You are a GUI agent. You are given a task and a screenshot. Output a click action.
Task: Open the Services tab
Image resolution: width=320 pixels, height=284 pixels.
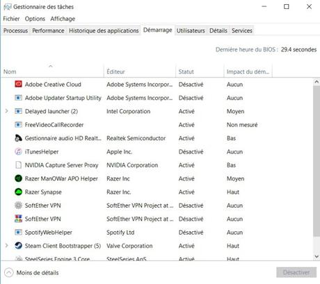pyautogui.click(x=242, y=31)
